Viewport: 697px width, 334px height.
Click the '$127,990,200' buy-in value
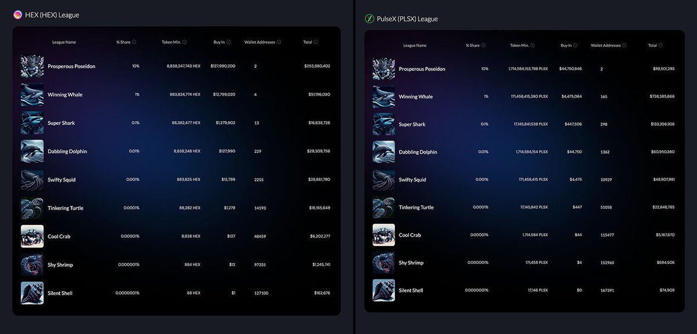pyautogui.click(x=223, y=66)
